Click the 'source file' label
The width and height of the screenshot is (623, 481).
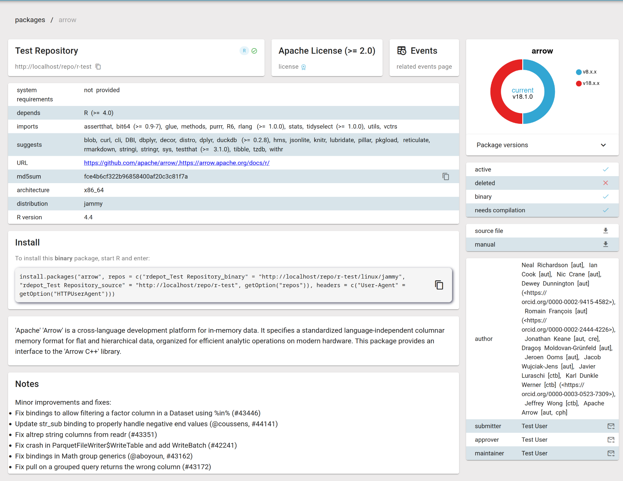[489, 231]
